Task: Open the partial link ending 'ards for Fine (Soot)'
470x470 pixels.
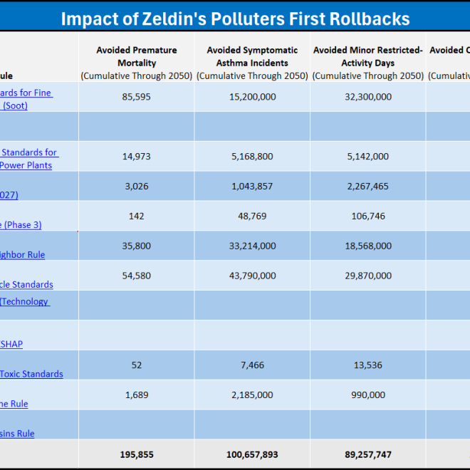Action: pos(26,99)
